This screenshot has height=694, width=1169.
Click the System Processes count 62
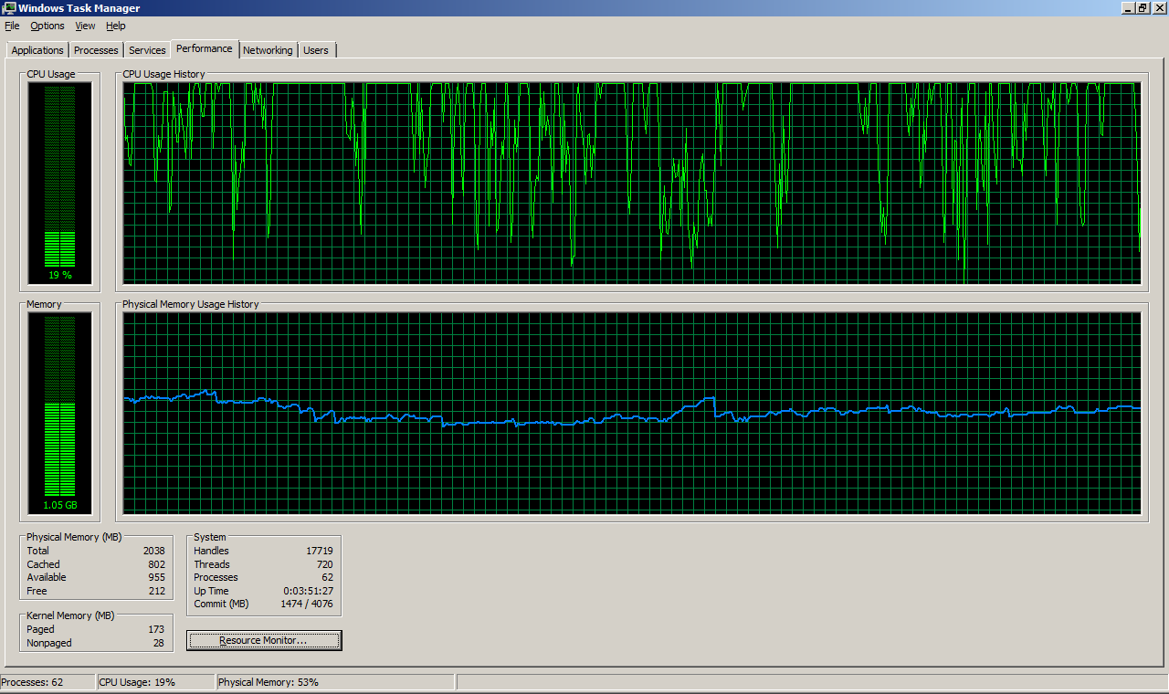(x=328, y=577)
